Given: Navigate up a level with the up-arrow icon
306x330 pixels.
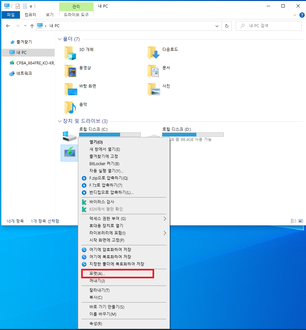Looking at the screenshot, I should 31,26.
